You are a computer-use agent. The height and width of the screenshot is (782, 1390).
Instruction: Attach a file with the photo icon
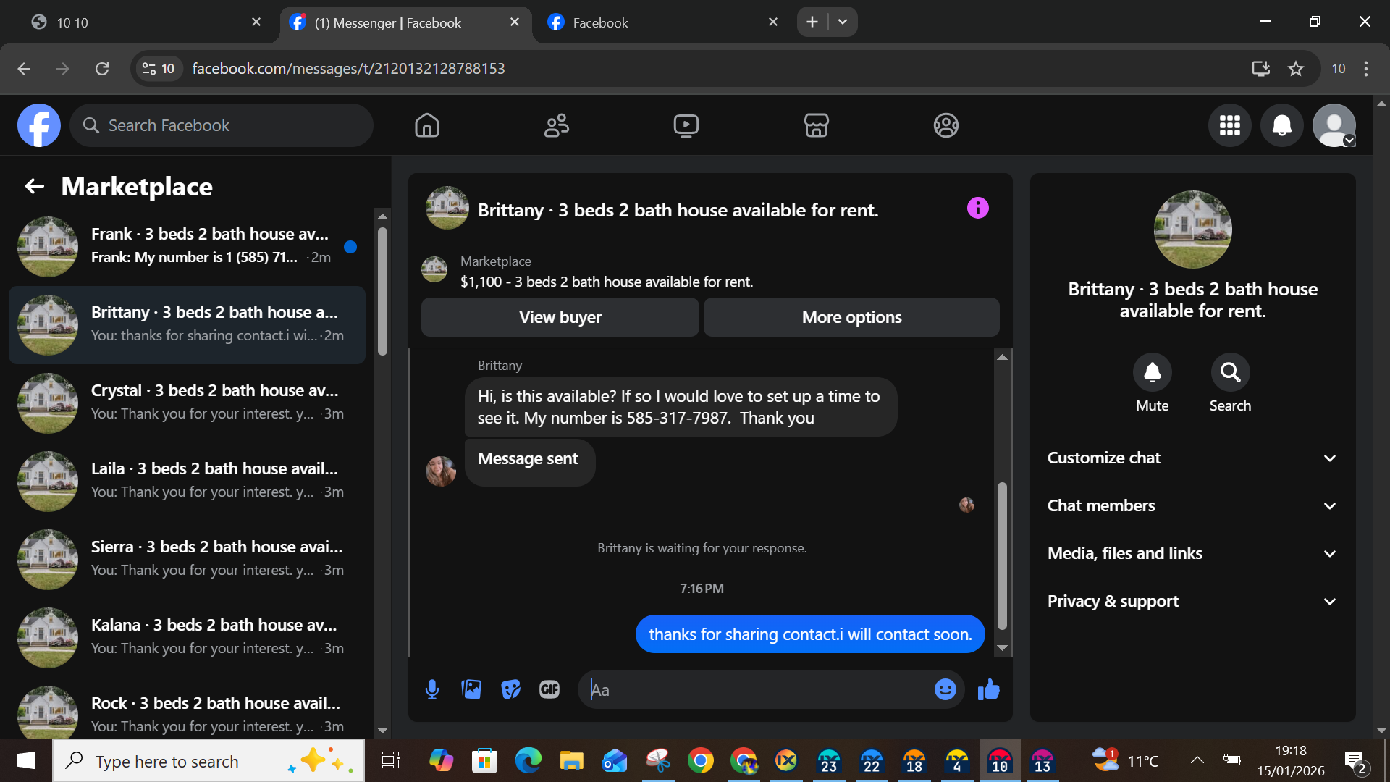471,689
